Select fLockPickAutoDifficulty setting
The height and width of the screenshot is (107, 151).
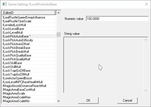(x=29, y=40)
